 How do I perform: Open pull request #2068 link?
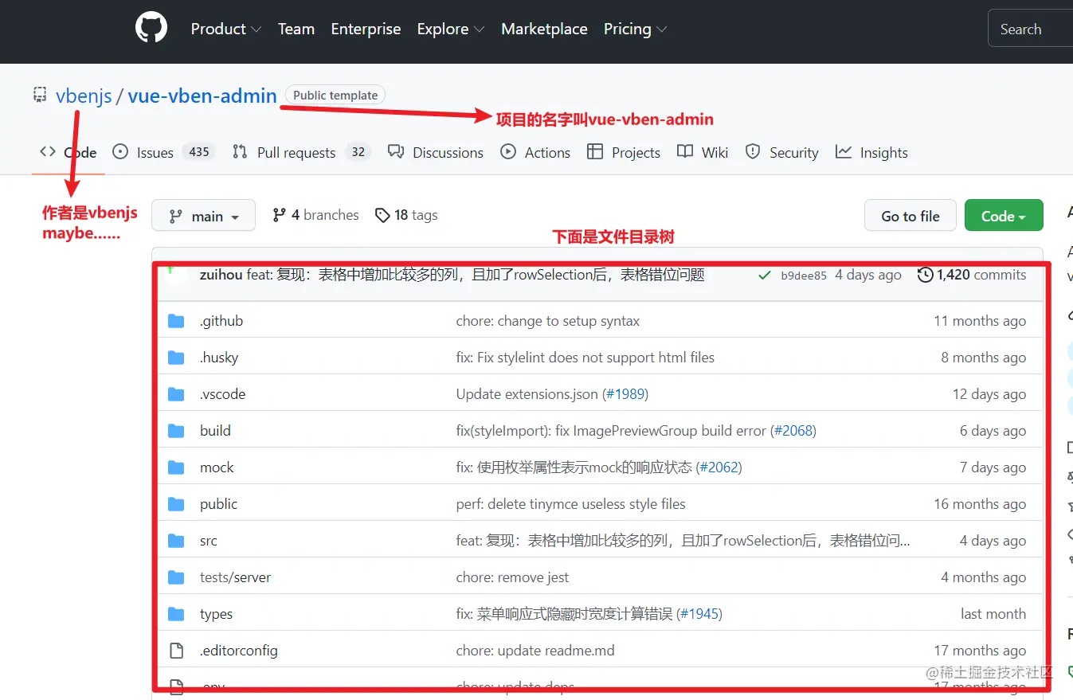pyautogui.click(x=793, y=431)
